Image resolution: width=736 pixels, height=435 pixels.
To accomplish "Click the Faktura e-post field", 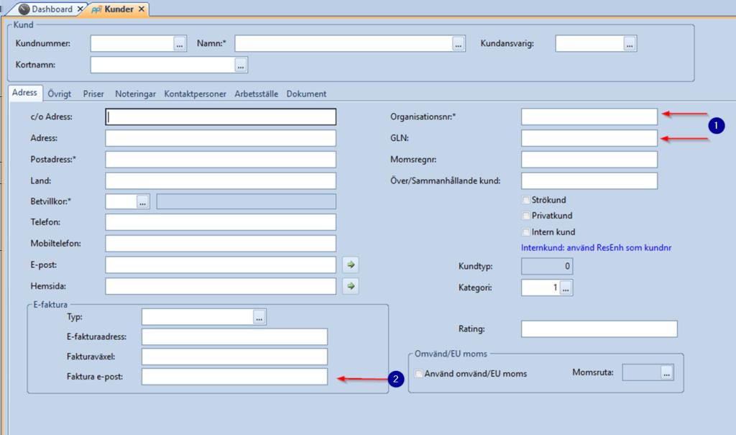I will point(235,377).
